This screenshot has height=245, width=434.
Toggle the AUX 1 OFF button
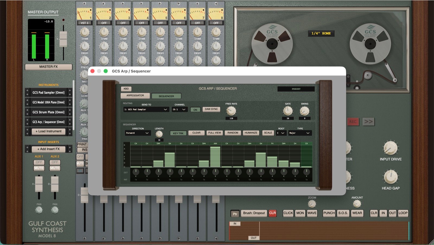tap(39, 162)
